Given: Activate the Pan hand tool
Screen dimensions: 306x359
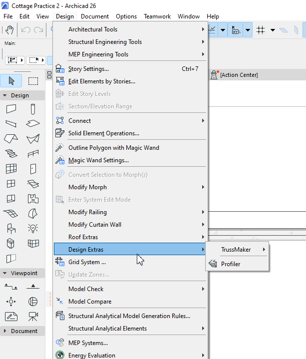Looking at the screenshot, I should (x=9, y=30).
